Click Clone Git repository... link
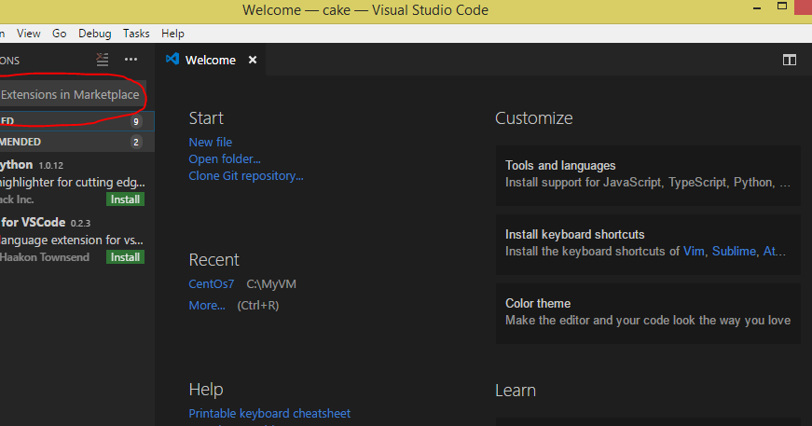Viewport: 812px width, 426px height. pos(246,176)
